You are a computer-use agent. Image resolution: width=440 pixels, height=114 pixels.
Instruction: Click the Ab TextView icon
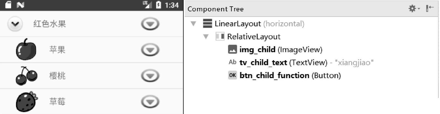tap(232, 62)
